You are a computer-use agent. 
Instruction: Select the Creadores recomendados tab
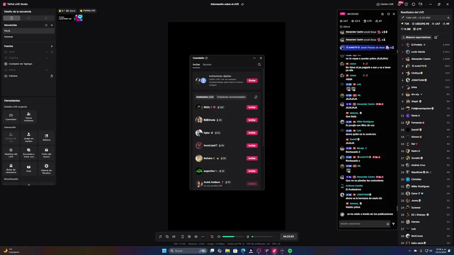[231, 97]
